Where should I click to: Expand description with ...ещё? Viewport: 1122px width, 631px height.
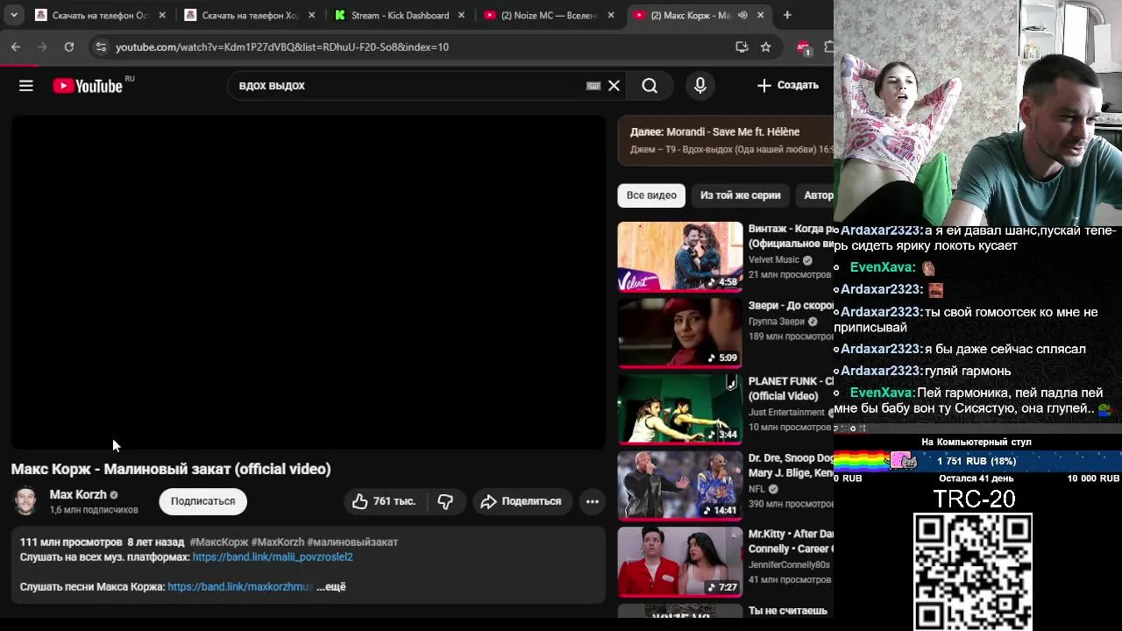[x=331, y=586]
